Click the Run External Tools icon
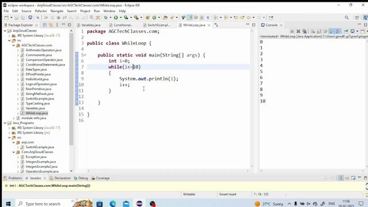Viewport: 368px width, 207px height. pos(136,18)
